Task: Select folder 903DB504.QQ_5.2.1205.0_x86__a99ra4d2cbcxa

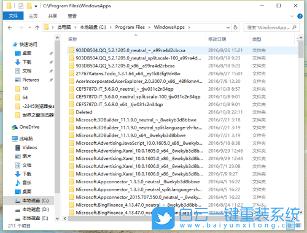Action: tap(125, 66)
